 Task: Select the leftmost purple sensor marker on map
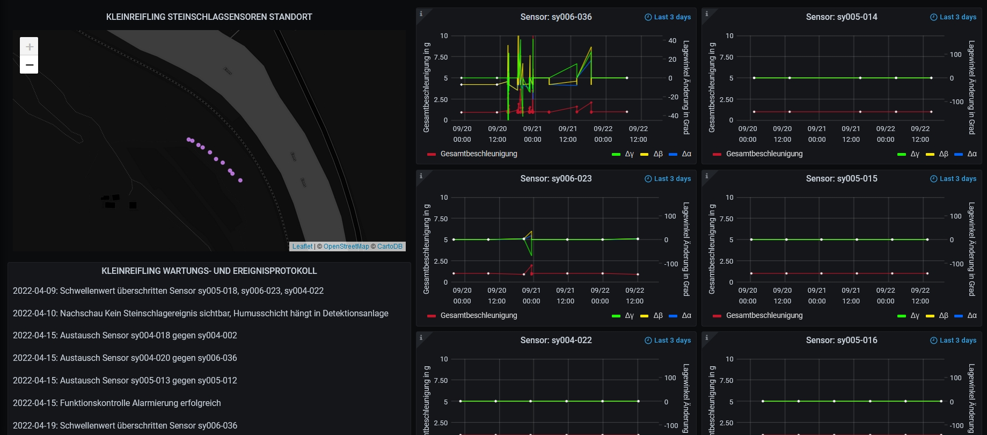click(x=188, y=140)
